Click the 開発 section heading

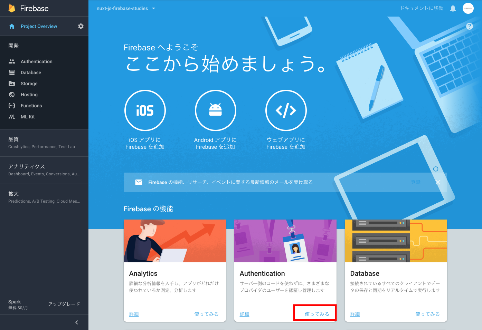point(14,46)
